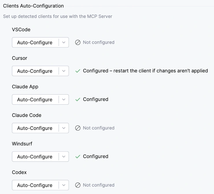
Task: Click Claude App's green configured checkmark
Action: pos(78,100)
